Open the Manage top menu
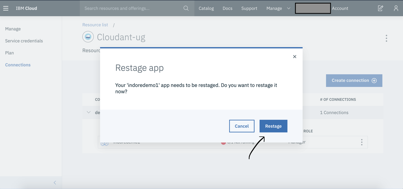 point(274,8)
